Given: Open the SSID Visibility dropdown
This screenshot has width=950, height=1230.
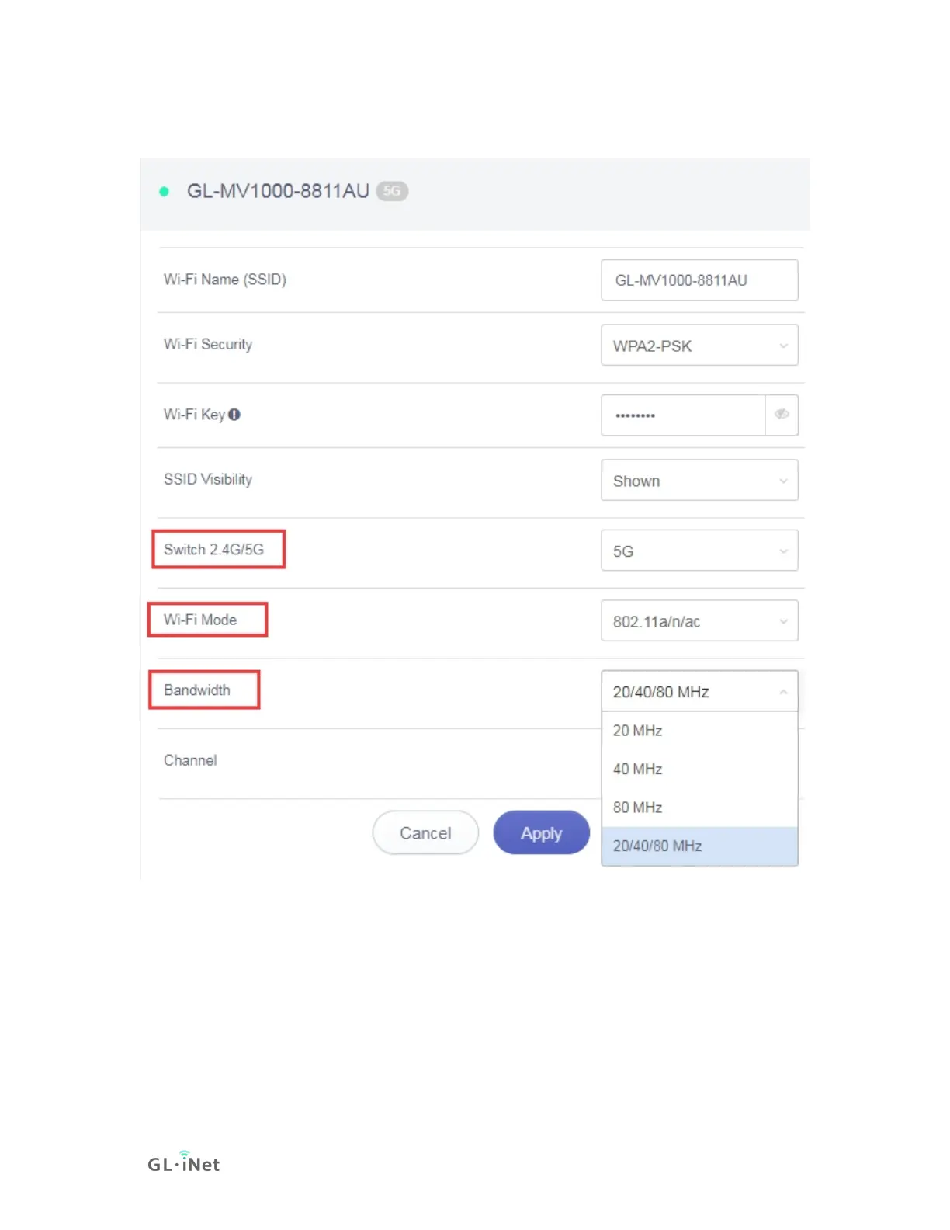Looking at the screenshot, I should click(699, 481).
